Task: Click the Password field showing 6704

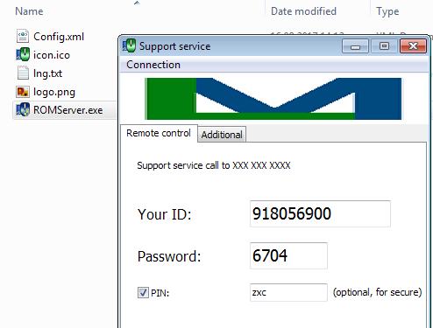Action: [288, 255]
